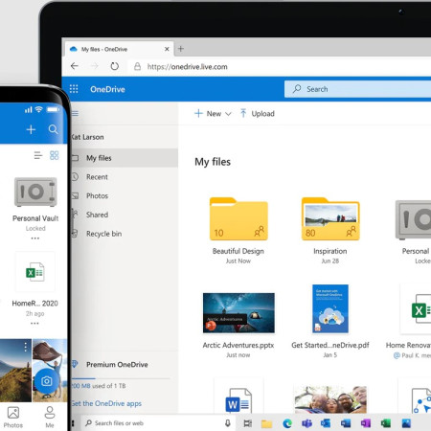The width and height of the screenshot is (431, 431).
Task: Click the Get Started...neDrive.pdf file name
Action: pyautogui.click(x=330, y=345)
